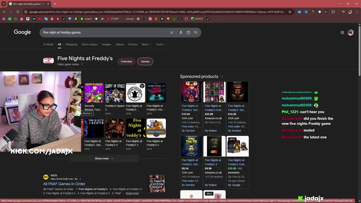The image size is (361, 203).
Task: Open the WhatsApp bookmark
Action: (16, 19)
